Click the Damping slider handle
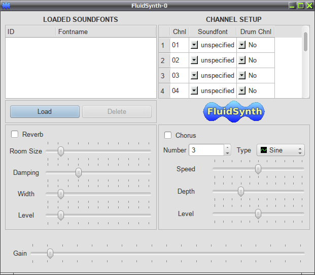This screenshot has width=315, height=275. (x=78, y=172)
